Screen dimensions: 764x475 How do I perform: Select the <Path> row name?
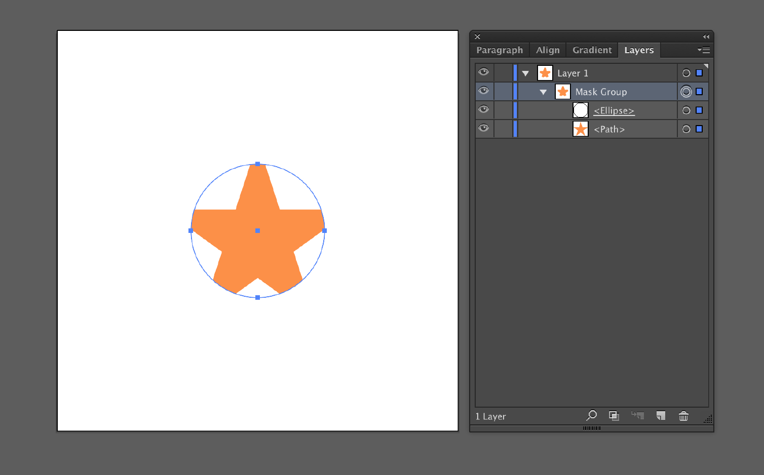(609, 130)
